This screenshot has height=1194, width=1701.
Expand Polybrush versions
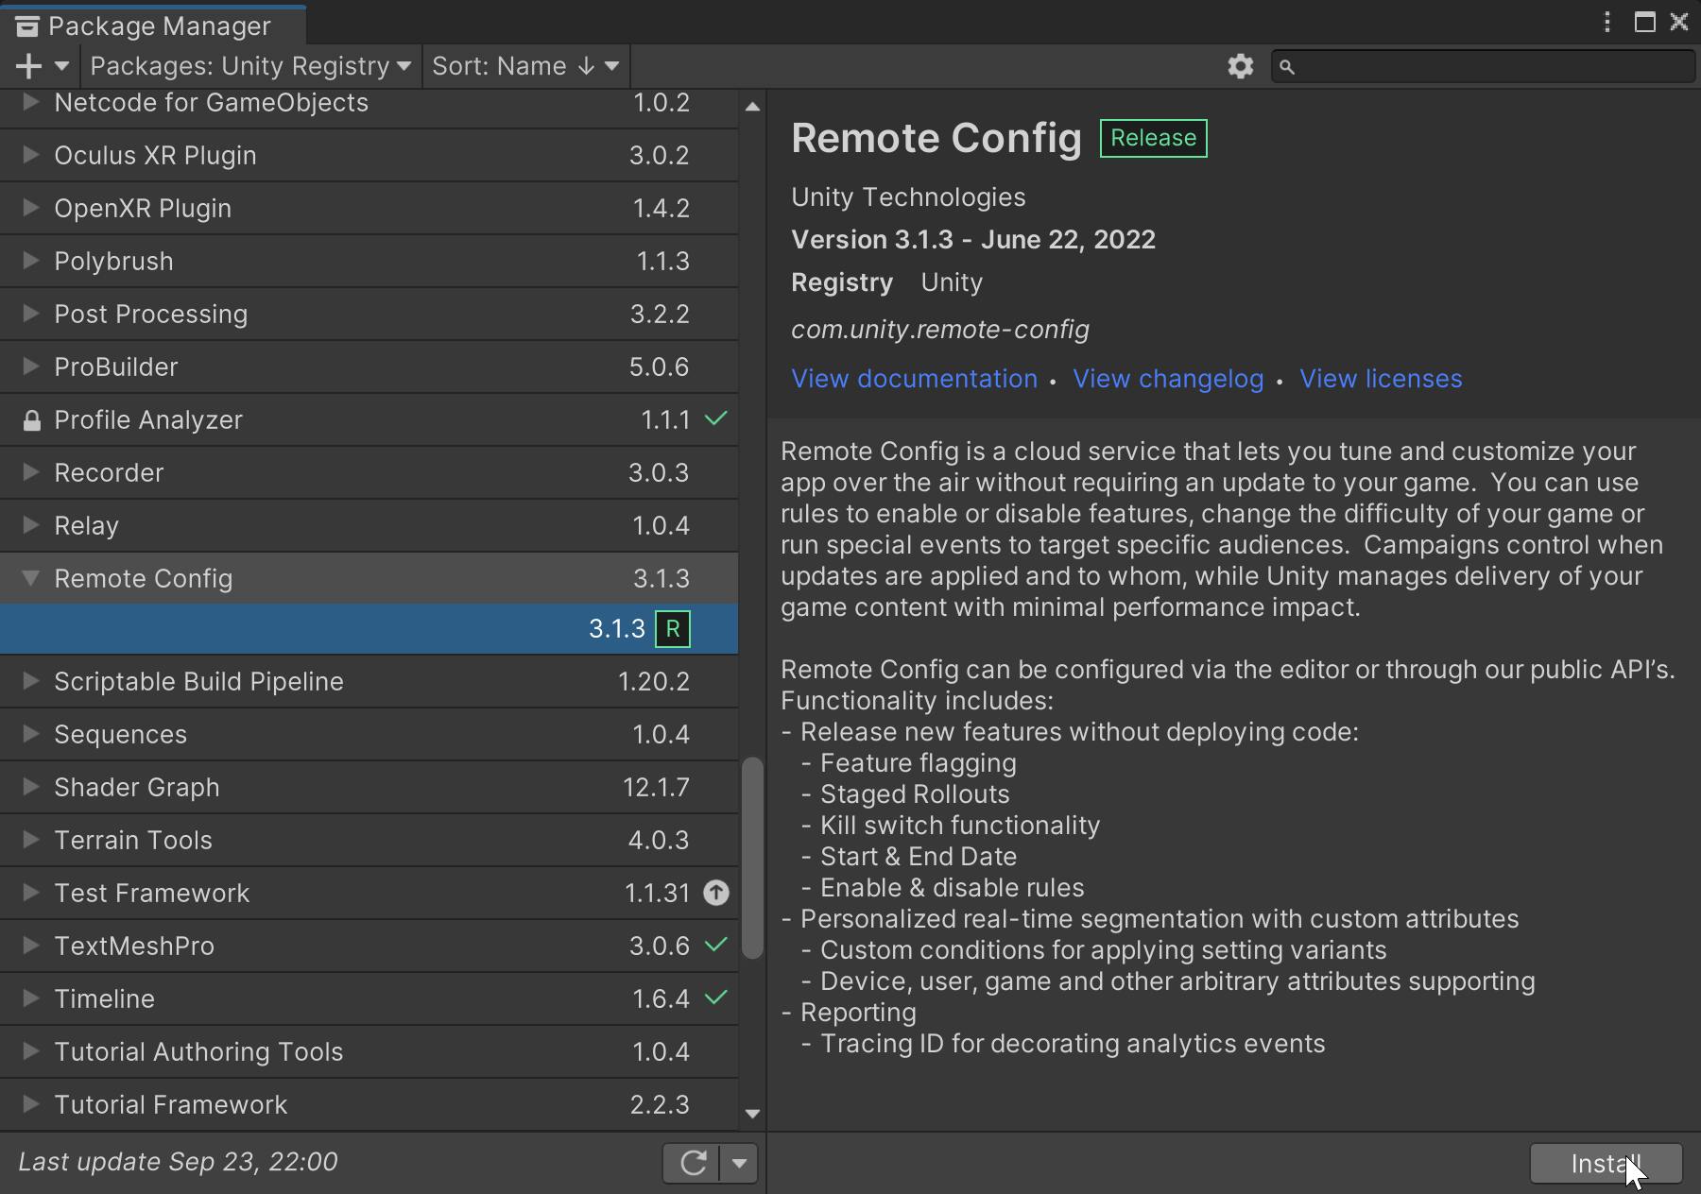point(30,260)
